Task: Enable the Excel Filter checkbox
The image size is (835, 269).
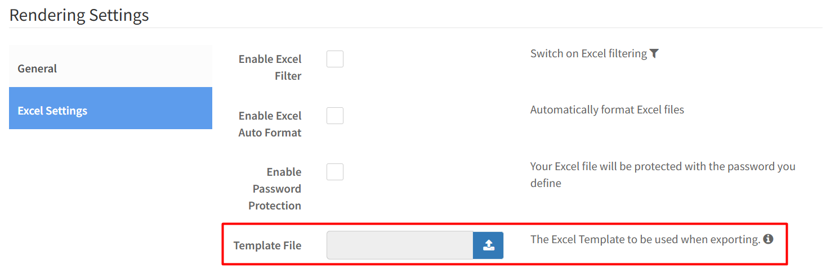Action: coord(335,59)
